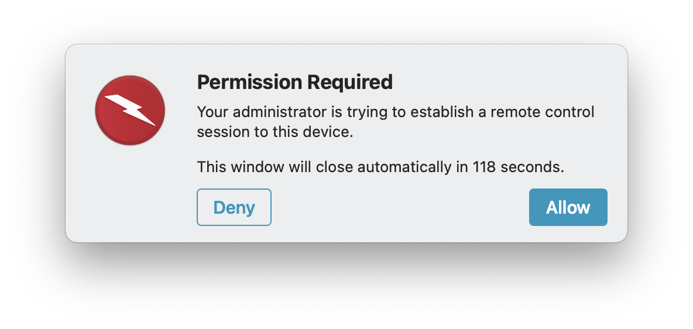This screenshot has height=329, width=693.
Task: Click the red circular remote-control logo
Action: (x=130, y=110)
